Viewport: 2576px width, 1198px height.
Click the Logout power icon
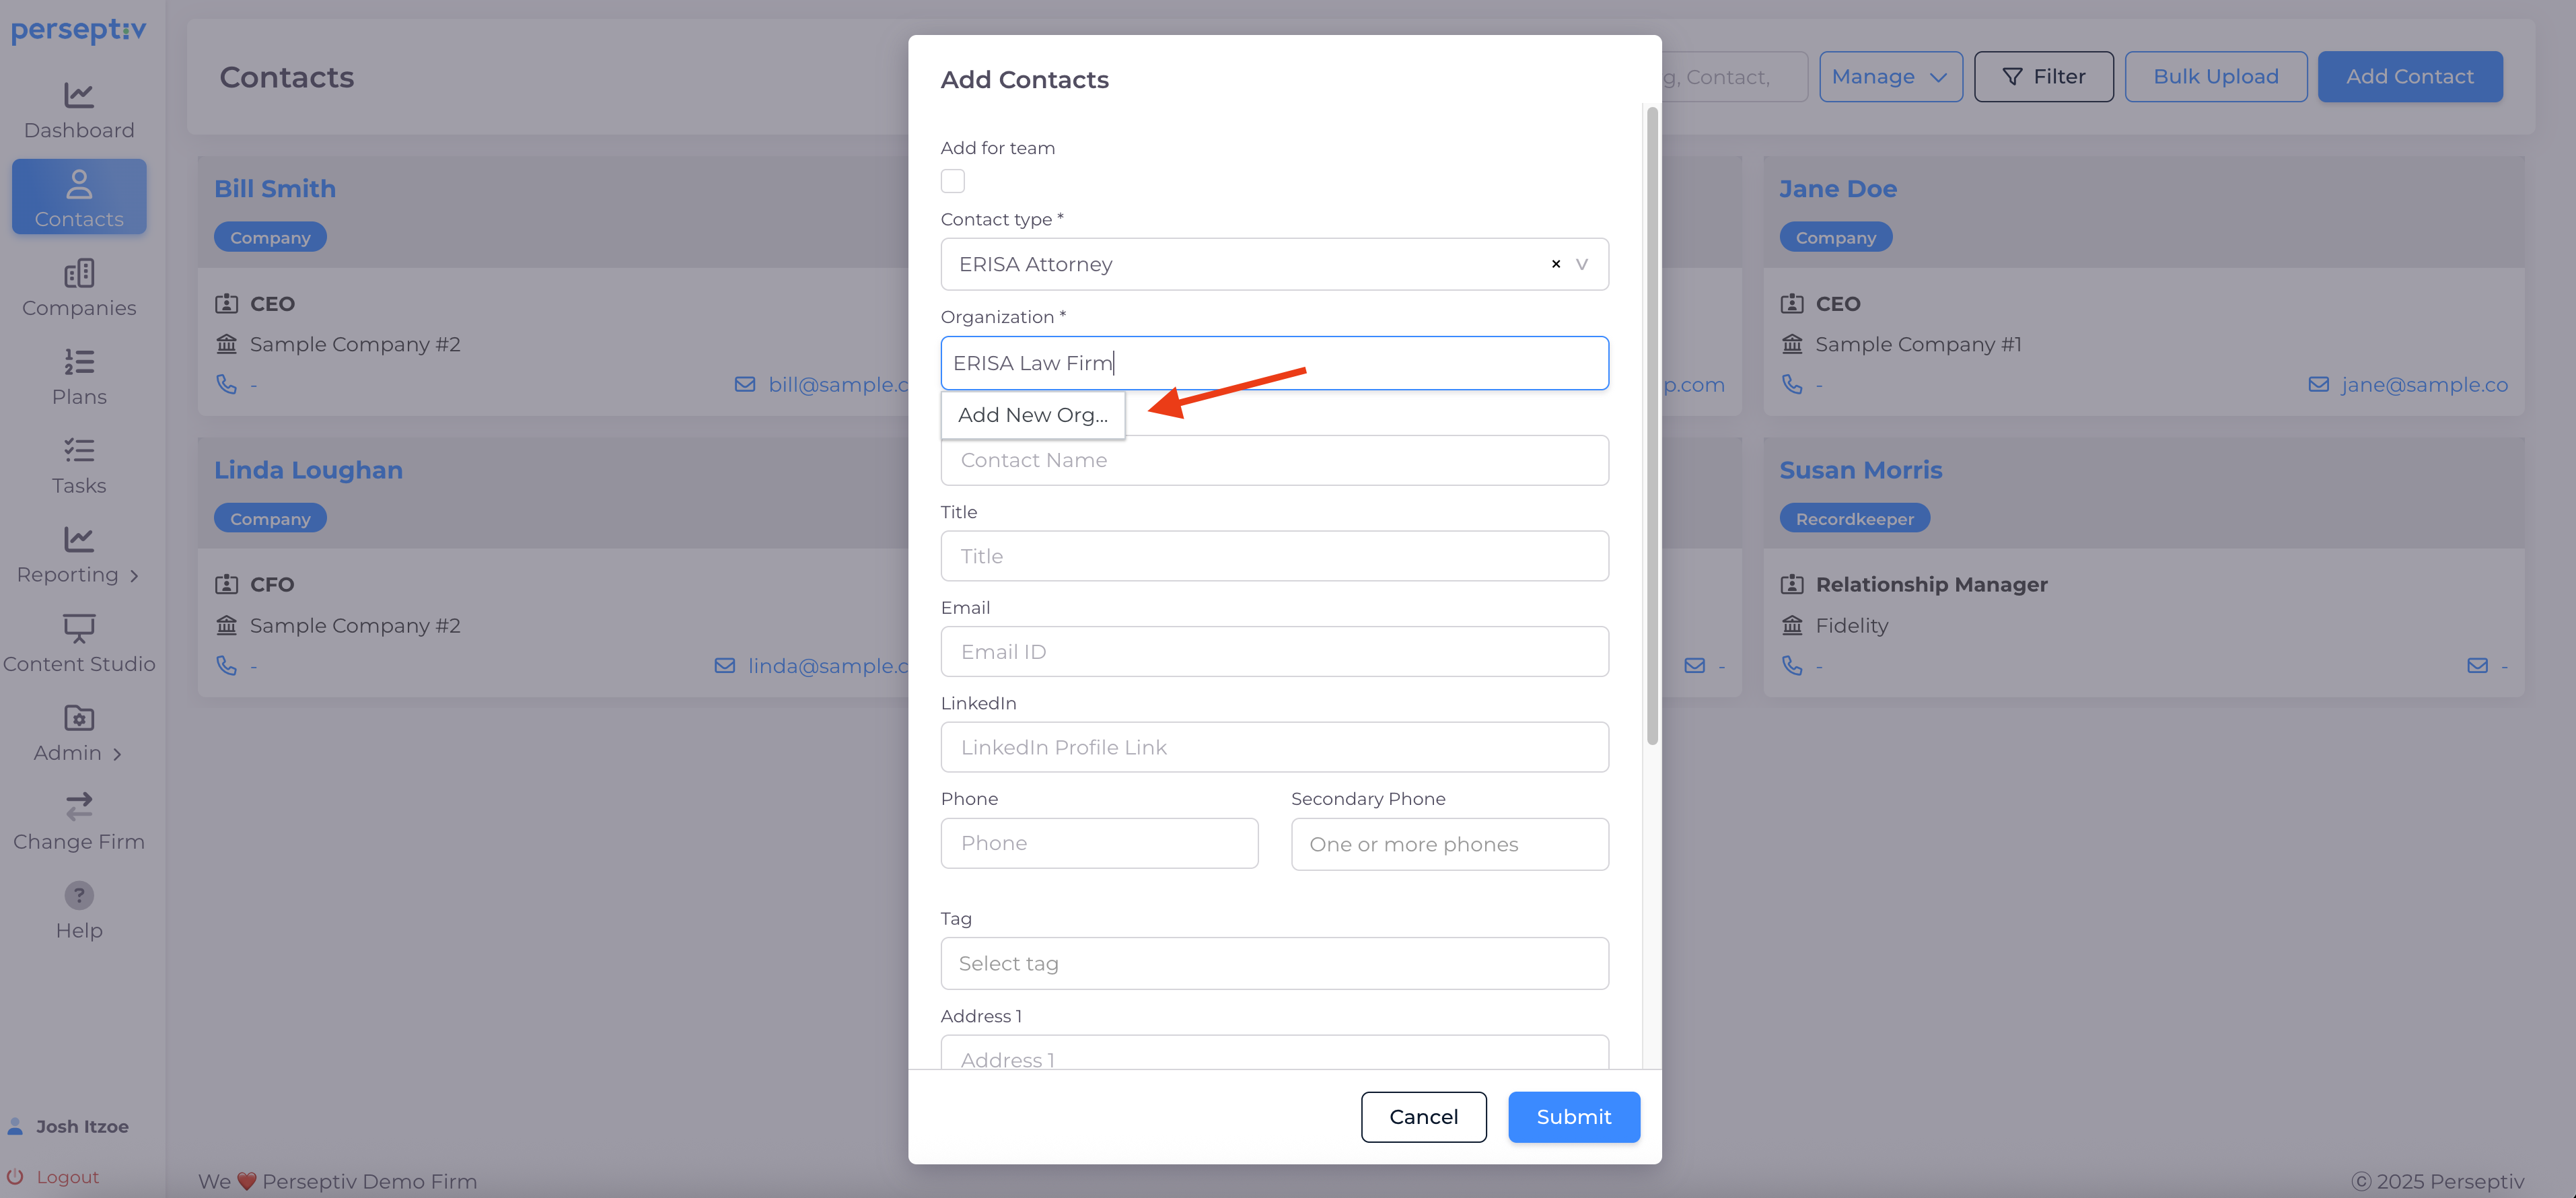pos(15,1176)
